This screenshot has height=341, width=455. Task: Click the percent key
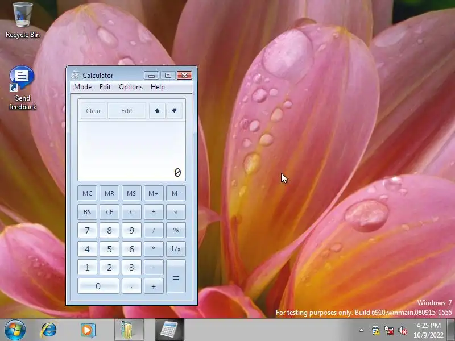(x=176, y=230)
